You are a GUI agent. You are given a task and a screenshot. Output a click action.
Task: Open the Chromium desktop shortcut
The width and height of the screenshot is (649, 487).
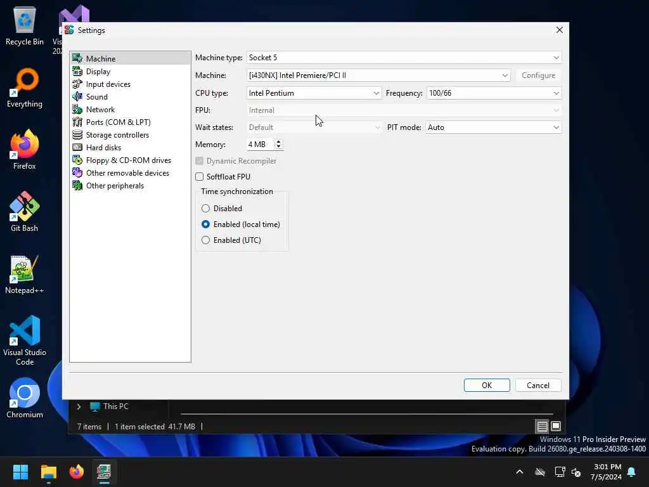(x=25, y=398)
